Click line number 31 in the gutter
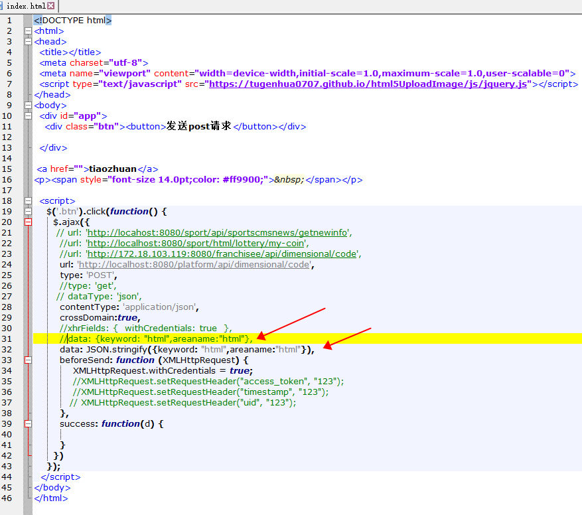This screenshot has height=515, width=582. tap(7, 339)
